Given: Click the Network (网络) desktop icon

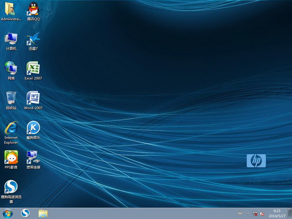Looking at the screenshot, I should [x=11, y=68].
